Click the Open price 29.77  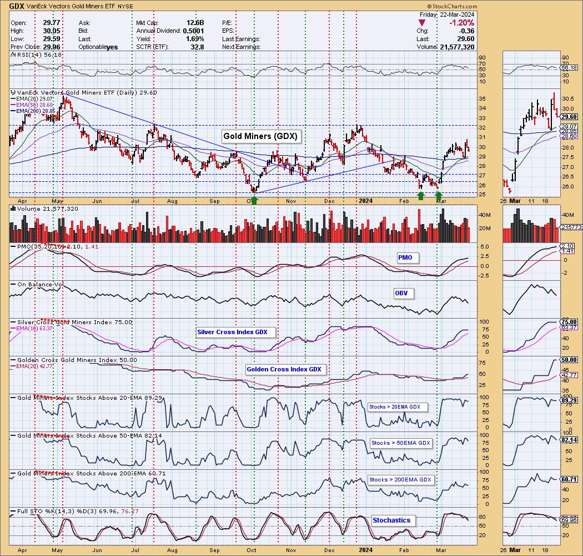pyautogui.click(x=52, y=23)
